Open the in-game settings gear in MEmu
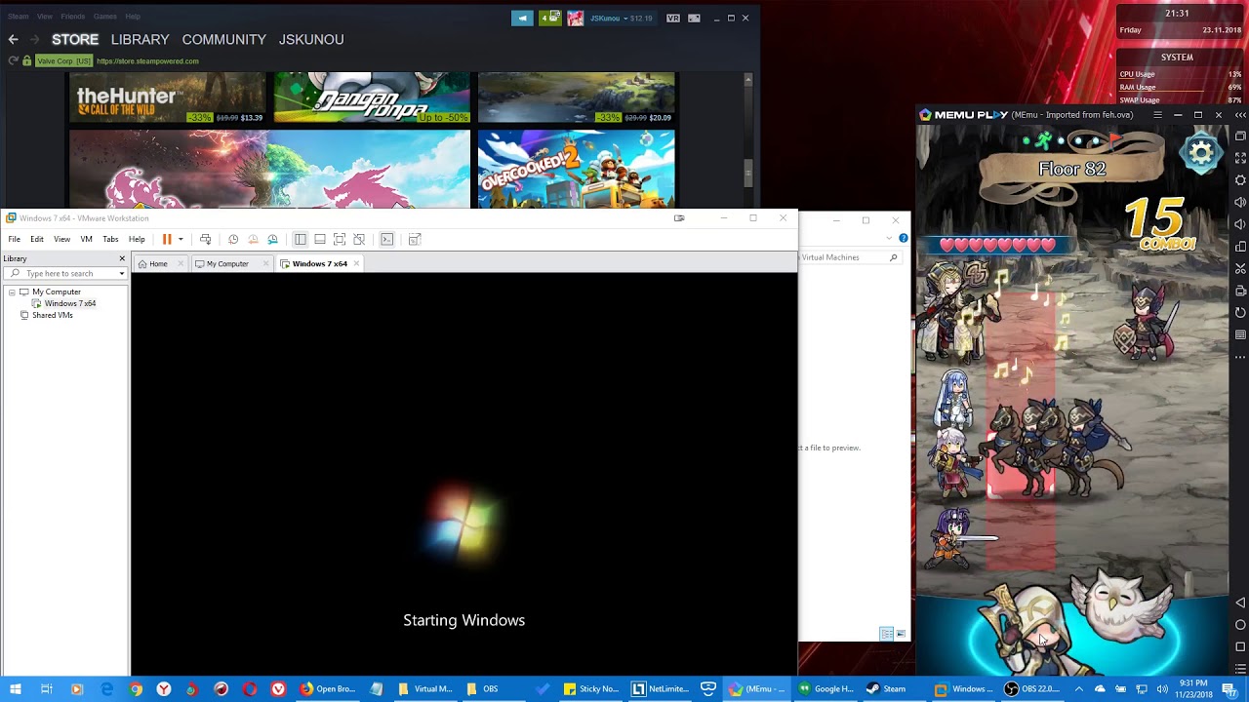This screenshot has width=1249, height=702. pyautogui.click(x=1201, y=153)
